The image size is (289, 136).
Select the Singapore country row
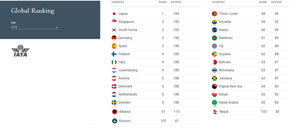point(126,22)
